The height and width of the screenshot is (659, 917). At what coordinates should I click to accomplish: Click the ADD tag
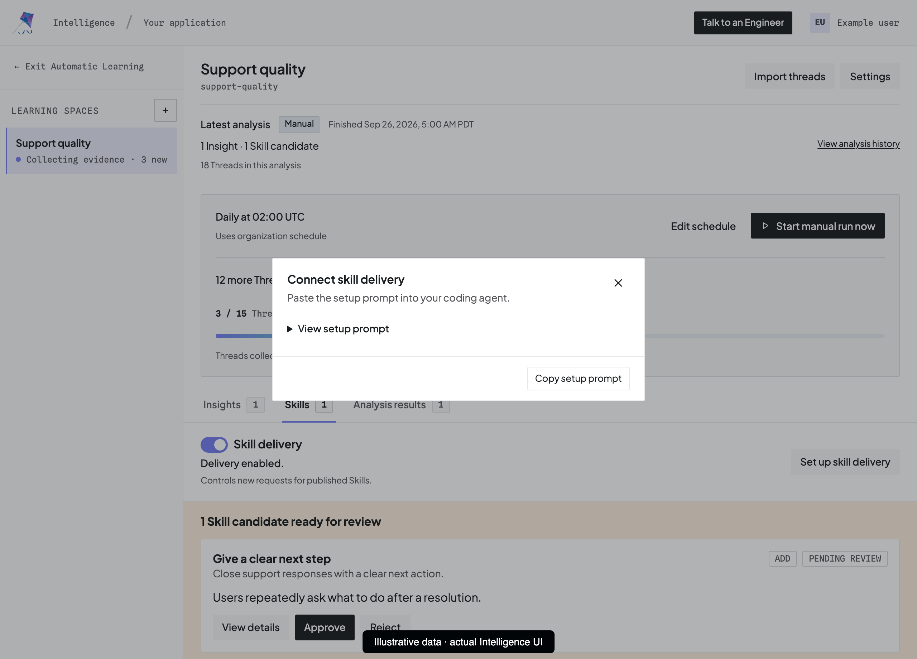782,559
